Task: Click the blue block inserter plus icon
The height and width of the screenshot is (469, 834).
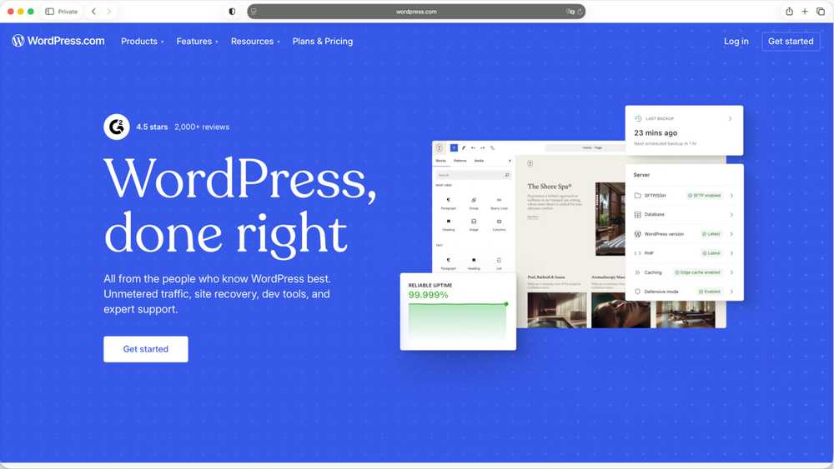Action: (x=454, y=147)
